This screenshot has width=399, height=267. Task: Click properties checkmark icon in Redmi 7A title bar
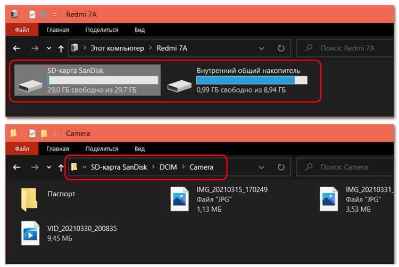[32, 14]
